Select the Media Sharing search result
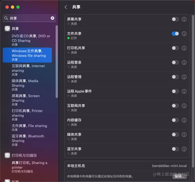195x182 pixels. pos(27,85)
